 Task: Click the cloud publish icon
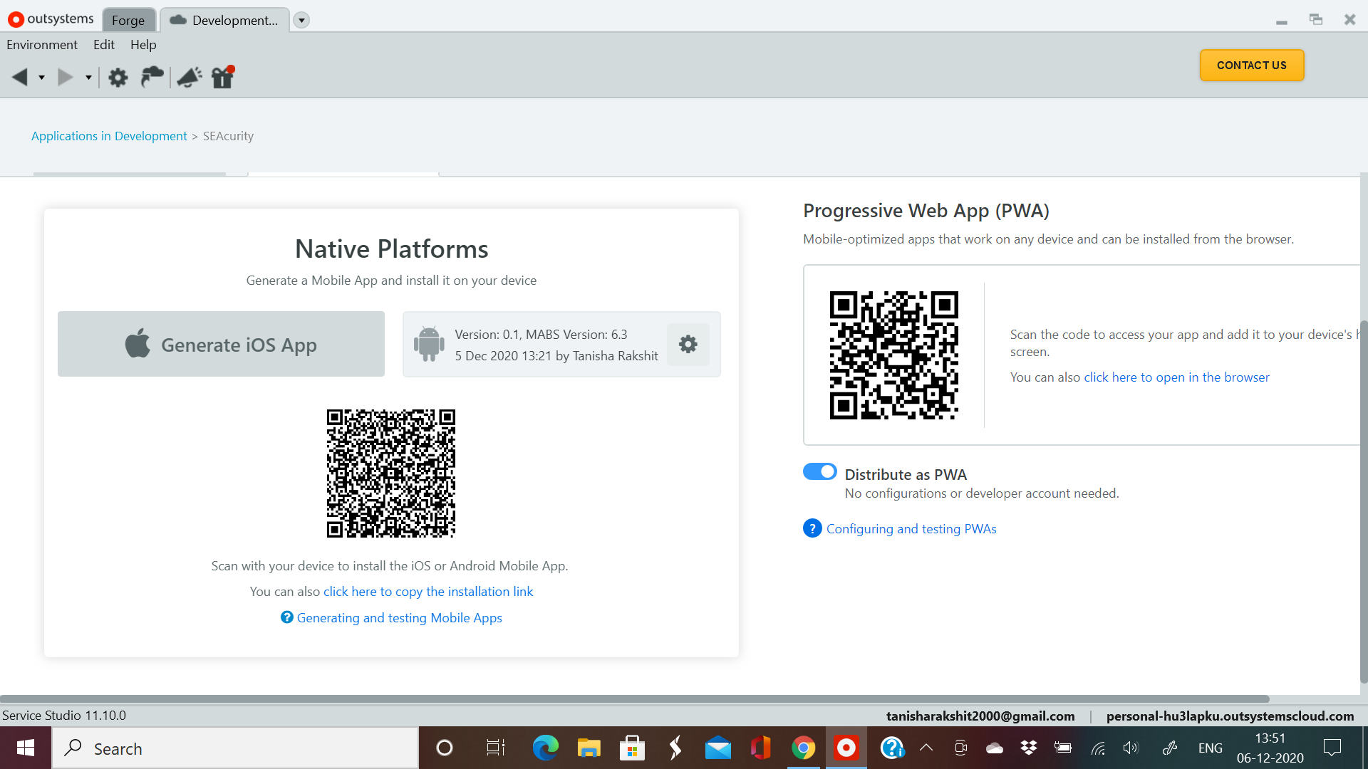point(152,76)
